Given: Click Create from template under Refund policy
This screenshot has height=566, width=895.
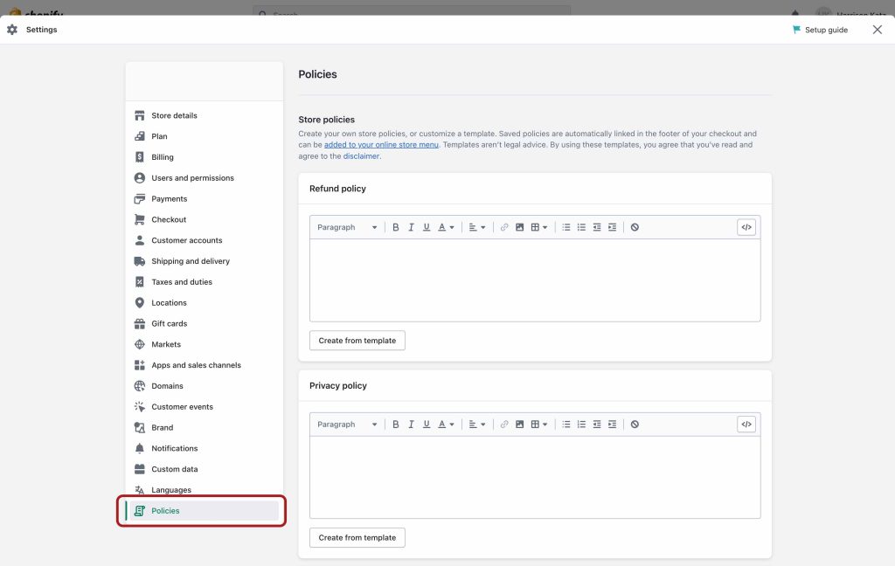Looking at the screenshot, I should (x=357, y=341).
